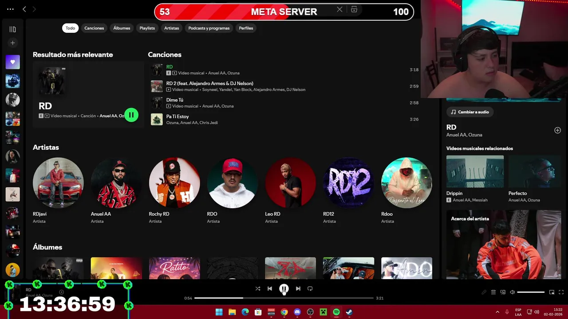Screen dimensions: 568x319
Task: Go forward with the right arrow
Action: [34, 9]
